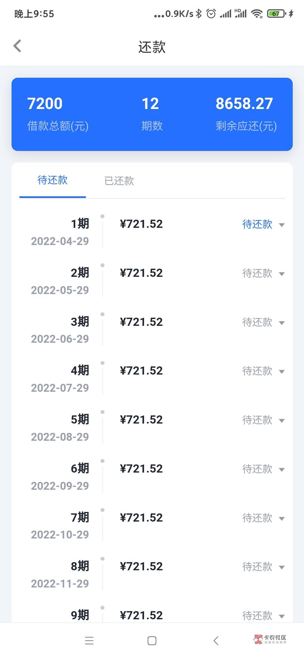Click 待还款 status for period 8
This screenshot has width=304, height=659.
point(257,567)
